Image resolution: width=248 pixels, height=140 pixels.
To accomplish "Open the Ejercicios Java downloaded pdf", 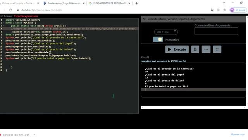I will (x=16, y=135).
